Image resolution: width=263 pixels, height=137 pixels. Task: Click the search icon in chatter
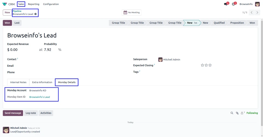232,113
